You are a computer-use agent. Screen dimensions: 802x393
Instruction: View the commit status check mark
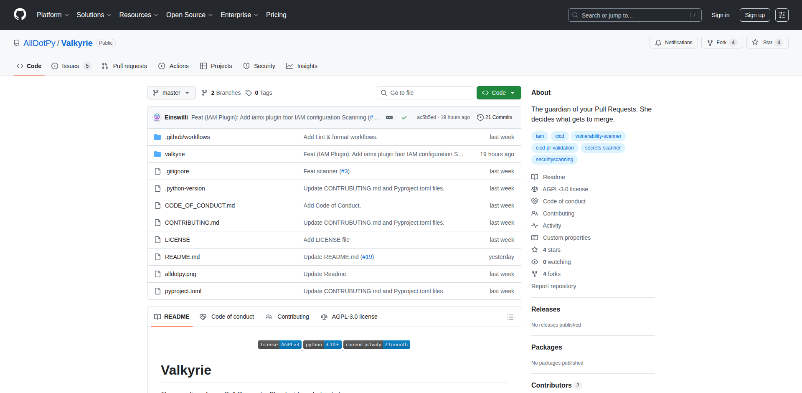(404, 117)
